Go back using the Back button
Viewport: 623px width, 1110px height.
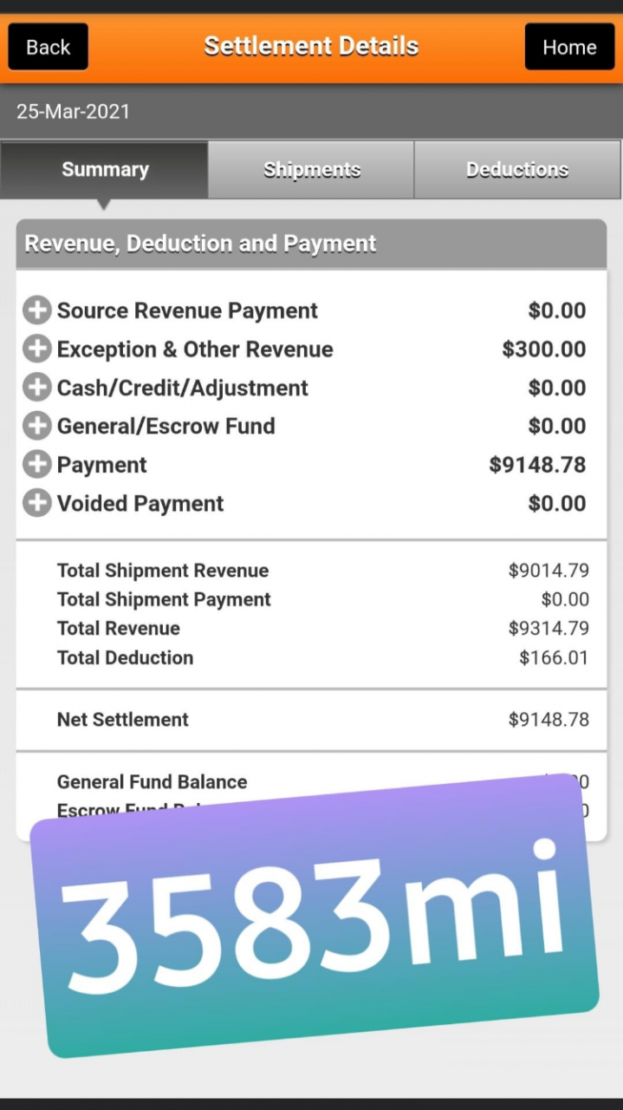[49, 47]
